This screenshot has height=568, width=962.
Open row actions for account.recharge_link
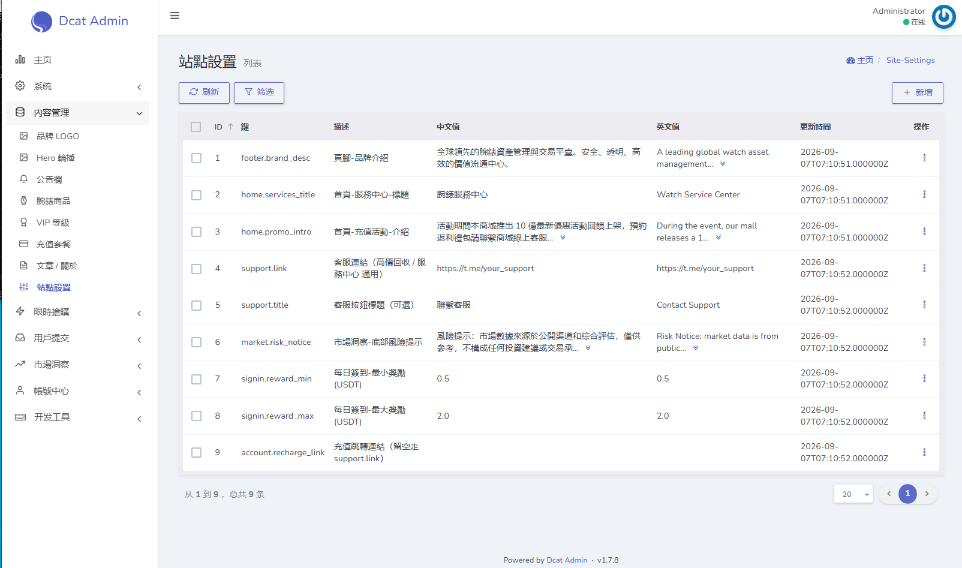coord(924,452)
